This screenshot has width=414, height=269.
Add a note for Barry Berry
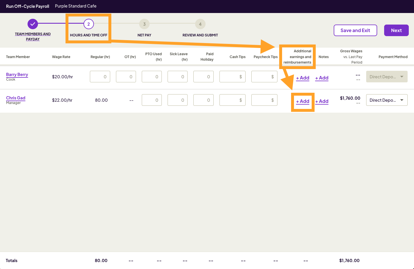(x=322, y=78)
